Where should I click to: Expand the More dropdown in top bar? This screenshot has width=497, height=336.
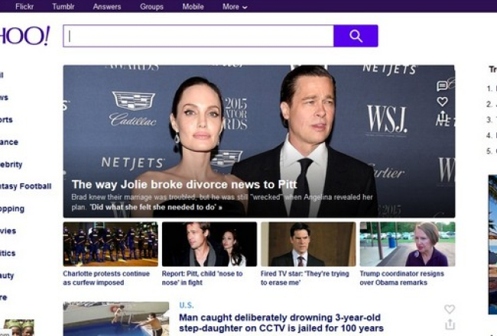tap(235, 7)
